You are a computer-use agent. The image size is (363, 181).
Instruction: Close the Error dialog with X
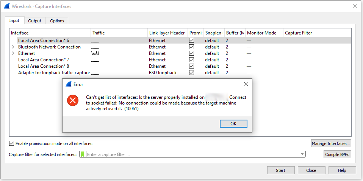coord(246,84)
